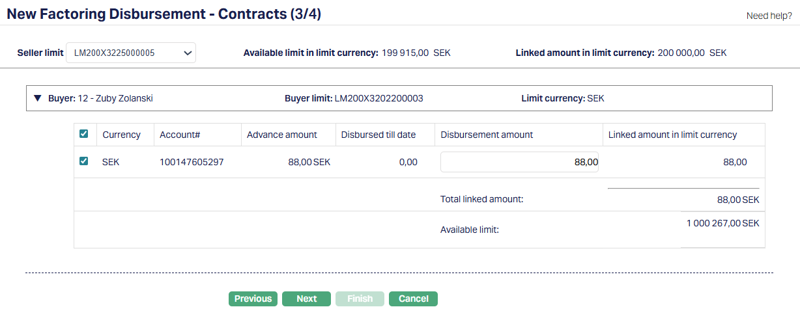Screen dimensions: 800x320
Task: Click the Total linked amount label
Action: click(481, 199)
